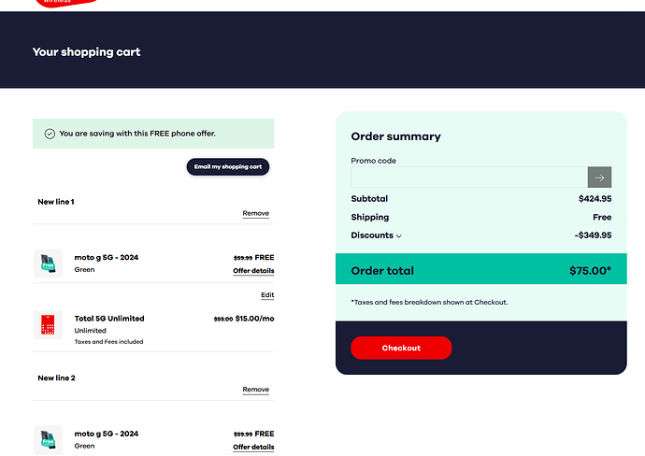Click the 'Order total' label
The width and height of the screenshot is (645, 456).
(382, 271)
